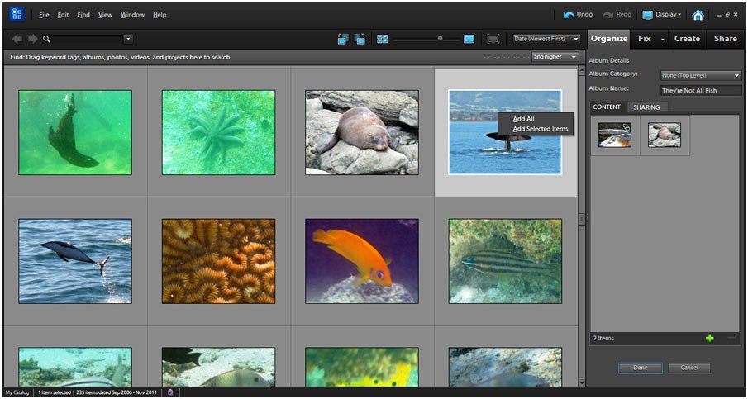Click first album content thumbnail
Viewport: 748px width, 399px height.
tap(615, 135)
